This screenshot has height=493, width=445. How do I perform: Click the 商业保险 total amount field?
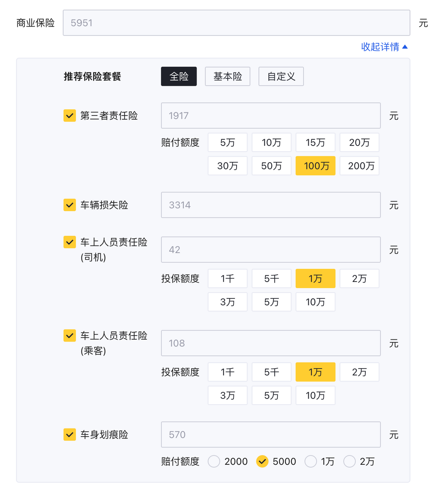[236, 23]
